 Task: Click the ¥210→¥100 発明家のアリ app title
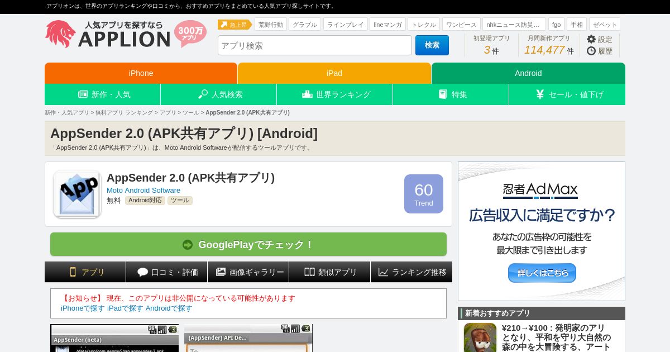(x=557, y=337)
